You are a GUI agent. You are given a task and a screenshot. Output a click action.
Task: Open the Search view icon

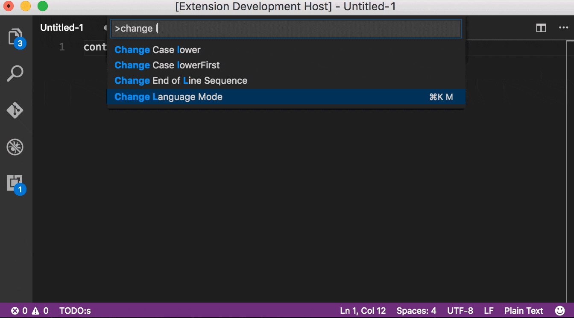coord(15,74)
